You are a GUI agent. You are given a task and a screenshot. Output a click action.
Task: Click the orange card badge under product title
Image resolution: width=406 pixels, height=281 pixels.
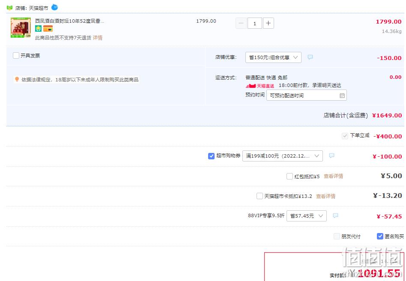tap(48, 29)
